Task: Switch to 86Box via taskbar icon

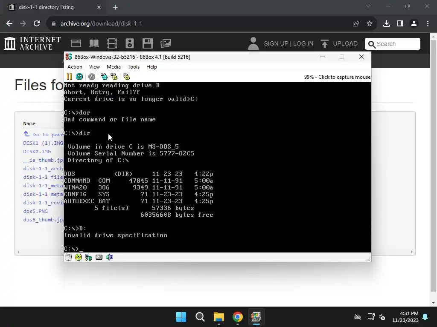Action: (x=256, y=317)
